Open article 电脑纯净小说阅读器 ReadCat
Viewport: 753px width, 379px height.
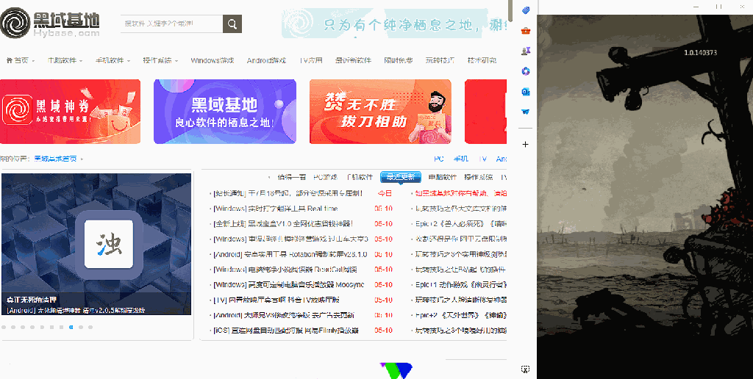285,270
